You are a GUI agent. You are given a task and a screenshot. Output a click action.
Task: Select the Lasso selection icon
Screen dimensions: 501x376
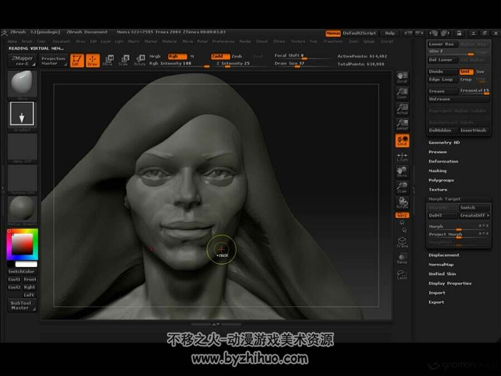402,274
